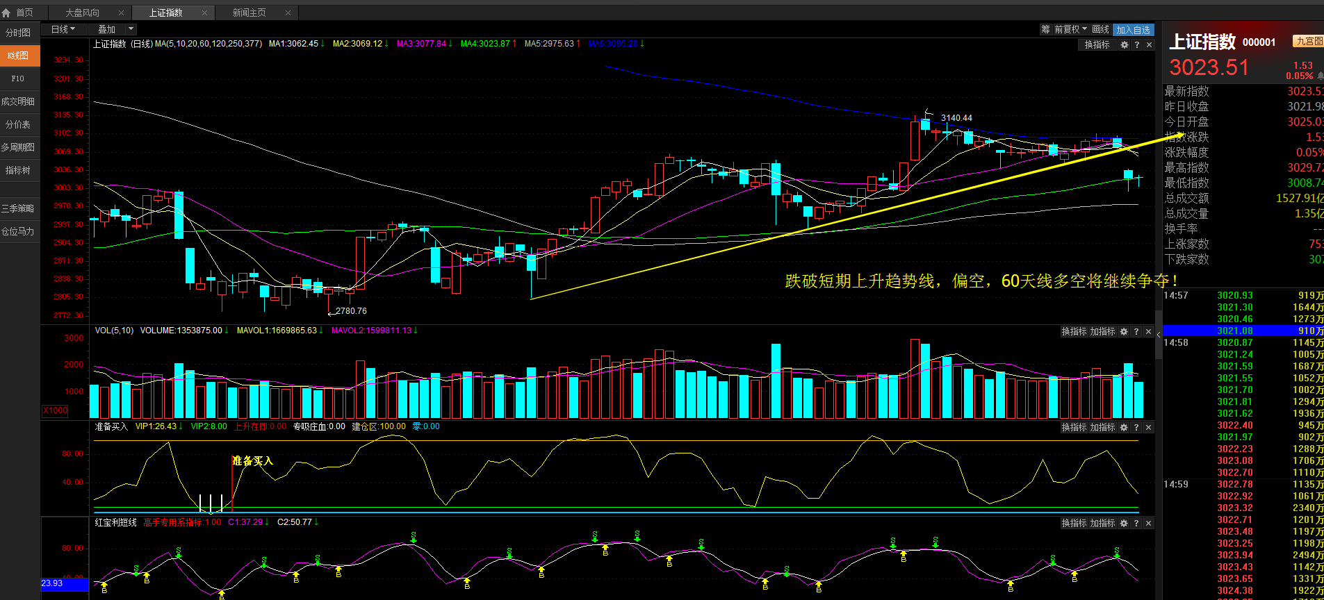Open the arrow dropdown beside 叠加
This screenshot has width=1324, height=600.
click(131, 29)
